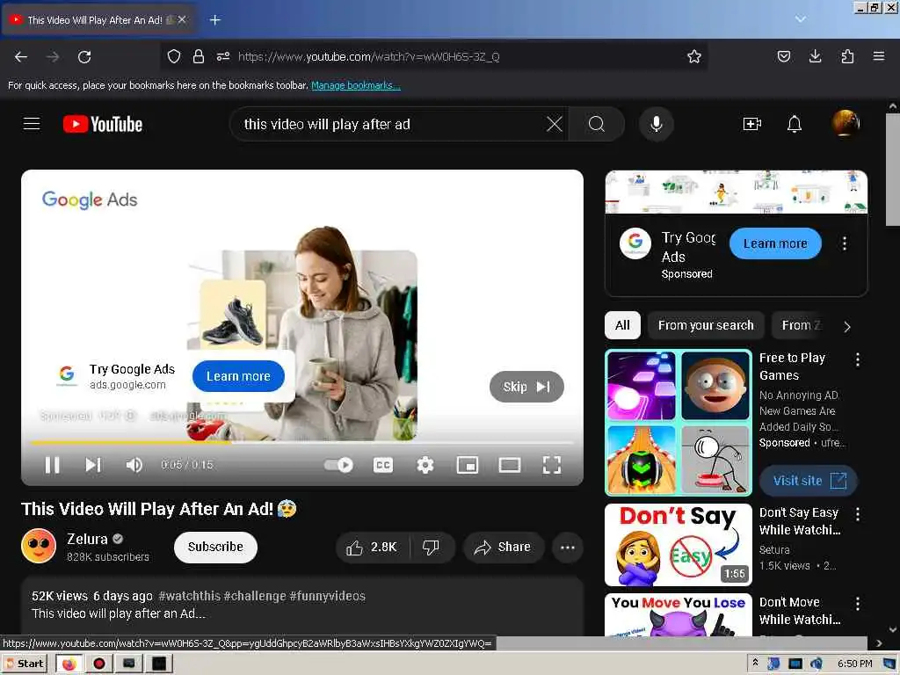Screen dimensions: 900x675
Task: Open the Create video menu
Action: coord(751,124)
